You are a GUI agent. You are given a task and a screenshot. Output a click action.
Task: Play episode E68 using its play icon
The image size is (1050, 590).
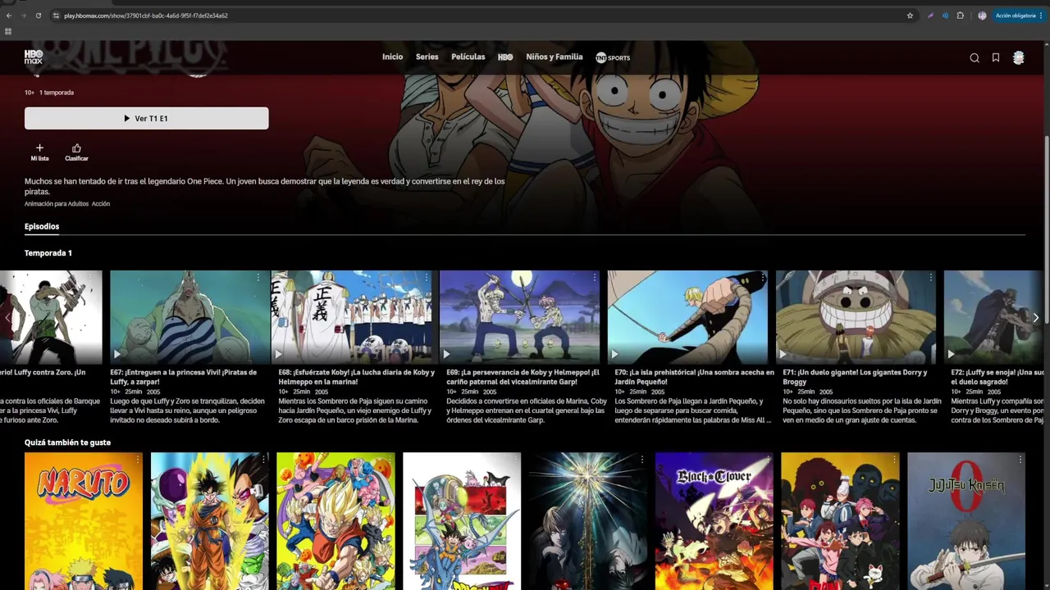tap(278, 354)
